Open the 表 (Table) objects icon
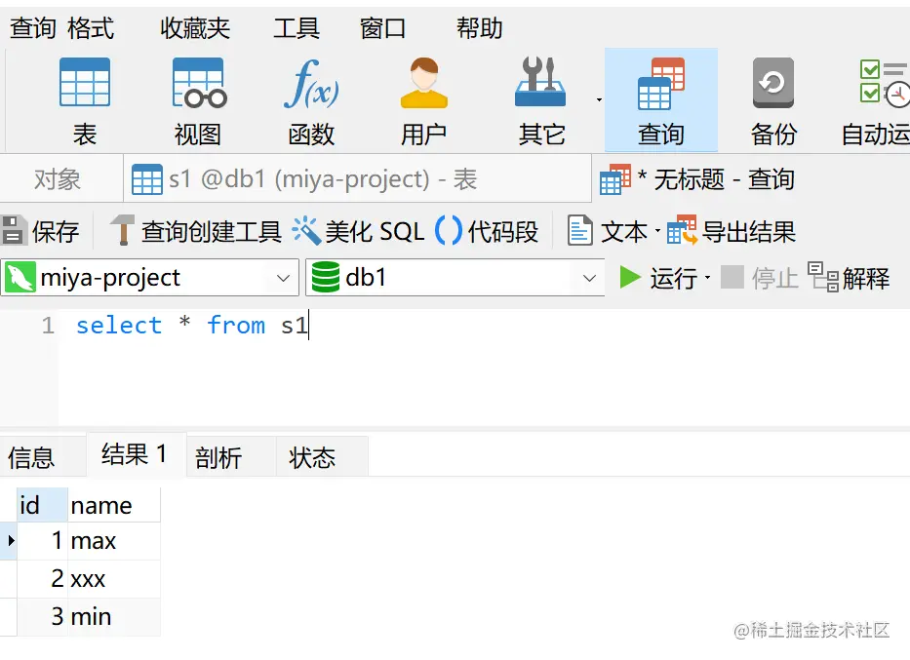The height and width of the screenshot is (660, 910). click(85, 101)
